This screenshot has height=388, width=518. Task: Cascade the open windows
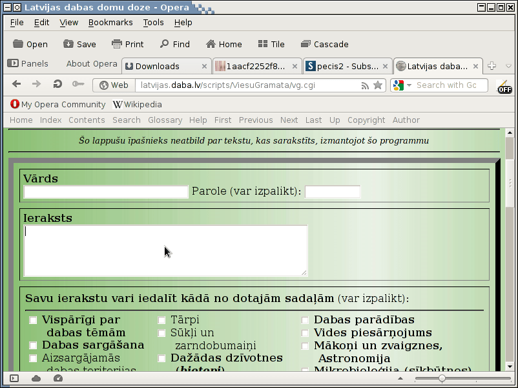pyautogui.click(x=324, y=44)
